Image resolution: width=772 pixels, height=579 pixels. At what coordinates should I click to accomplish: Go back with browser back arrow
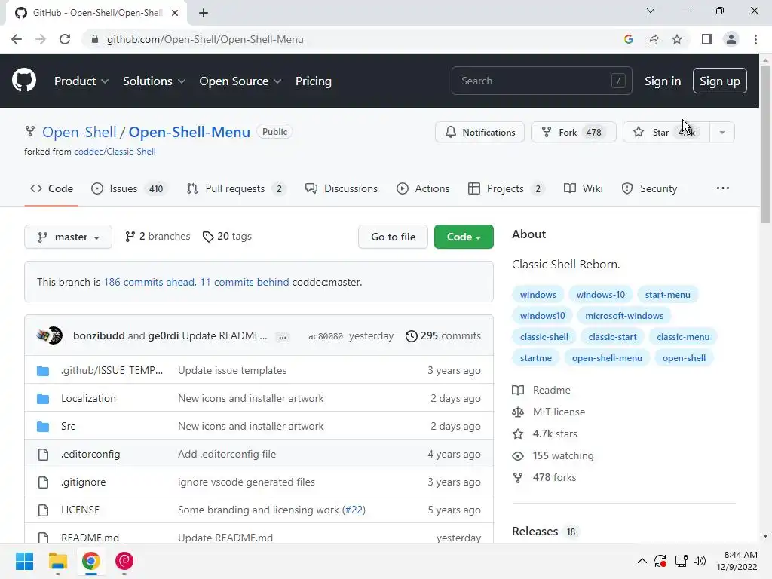coord(17,39)
